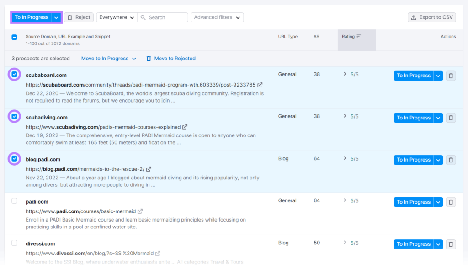Expand the rating details chevron for blog.padi.com
Viewport: 468px width, 265px height.
click(x=345, y=158)
